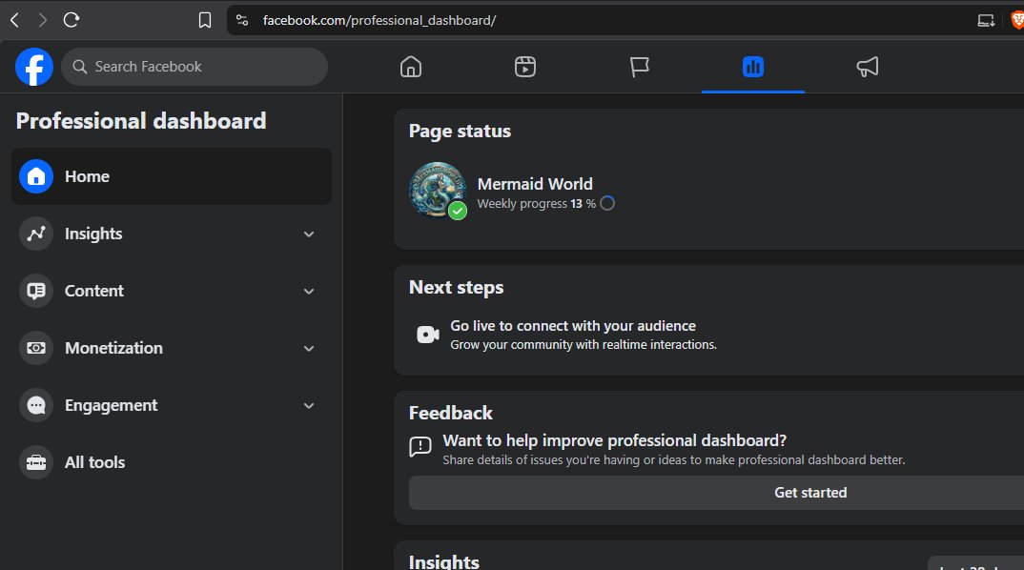Click the Engagement sidebar icon
This screenshot has width=1024, height=570.
click(x=36, y=405)
